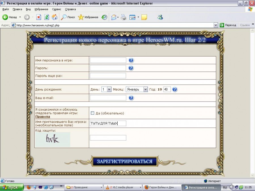Click the 11:35 tray clock
The width and height of the screenshot is (255, 191).
click(248, 187)
